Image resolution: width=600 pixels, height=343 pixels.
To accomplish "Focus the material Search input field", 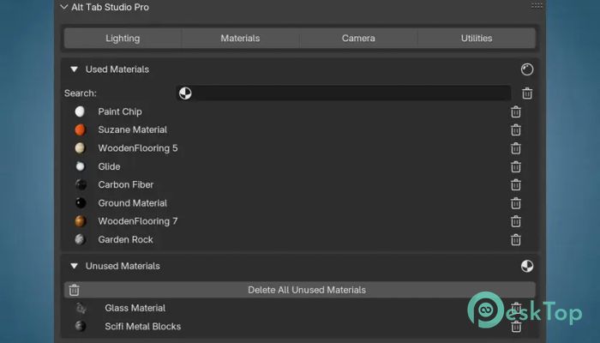I will 343,93.
